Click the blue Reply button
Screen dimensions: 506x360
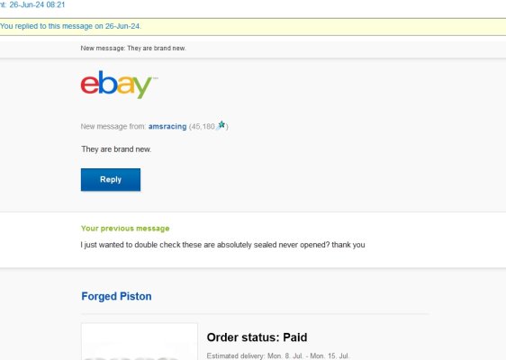[111, 180]
